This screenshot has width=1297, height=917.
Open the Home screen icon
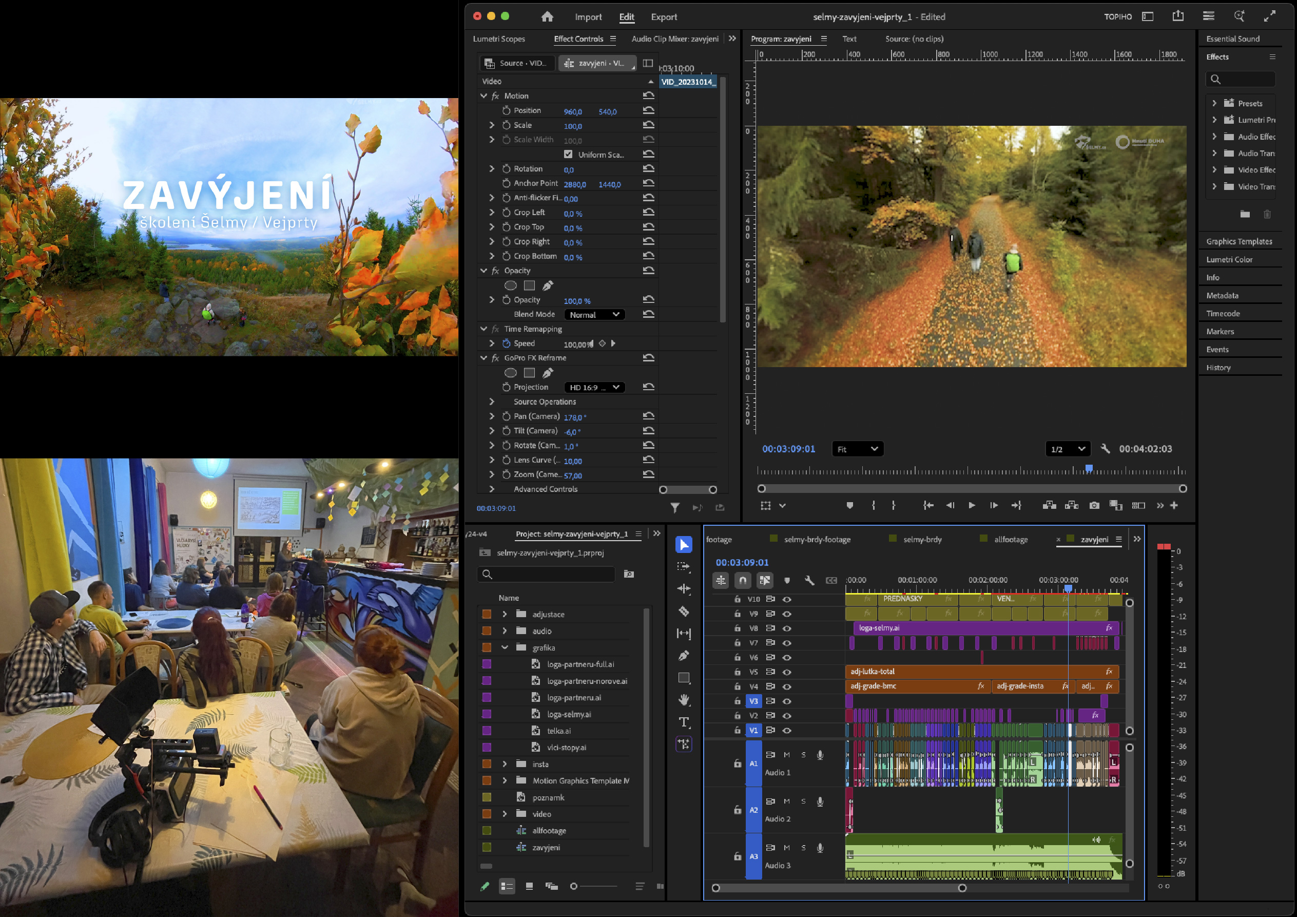pyautogui.click(x=547, y=17)
